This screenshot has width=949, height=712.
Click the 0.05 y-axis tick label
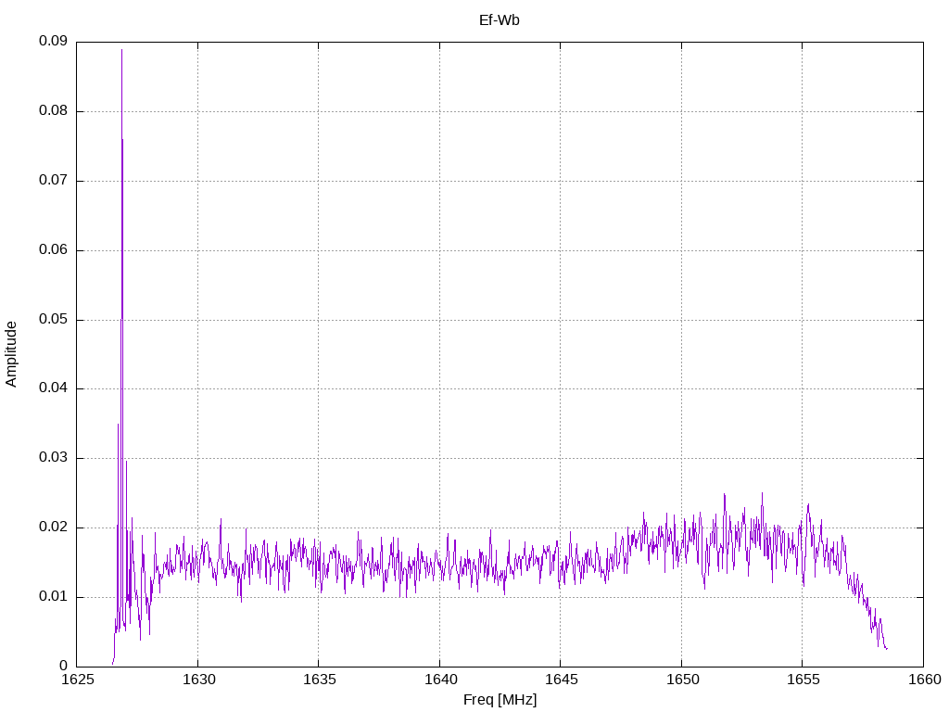pyautogui.click(x=53, y=320)
